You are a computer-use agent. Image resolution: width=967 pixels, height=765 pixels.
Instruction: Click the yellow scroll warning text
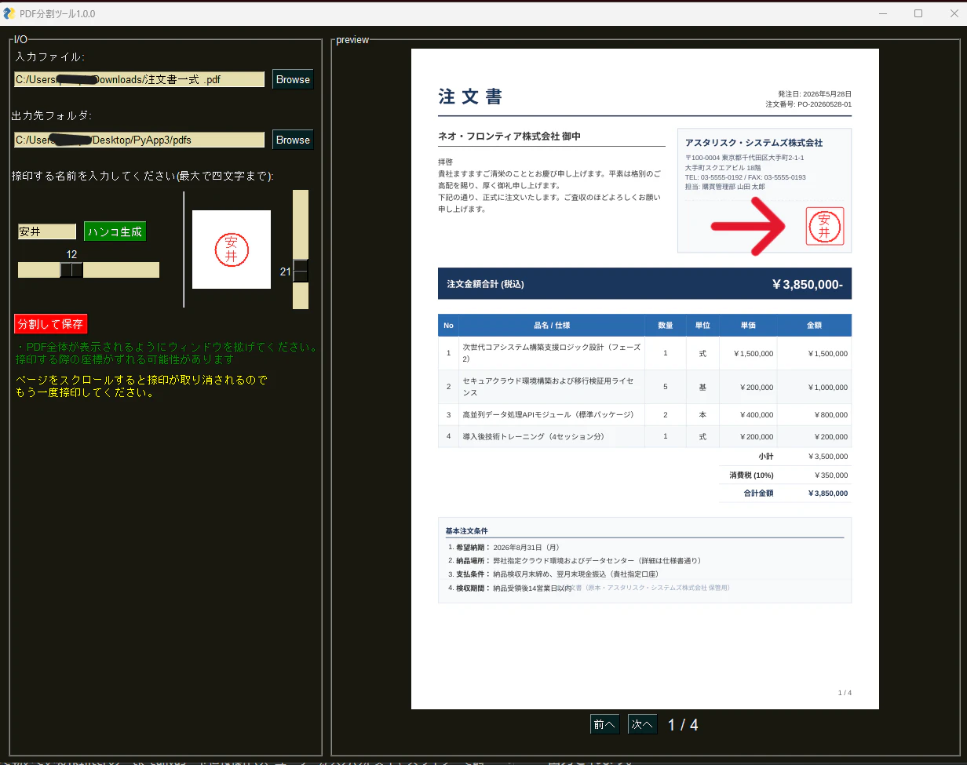[x=141, y=387]
